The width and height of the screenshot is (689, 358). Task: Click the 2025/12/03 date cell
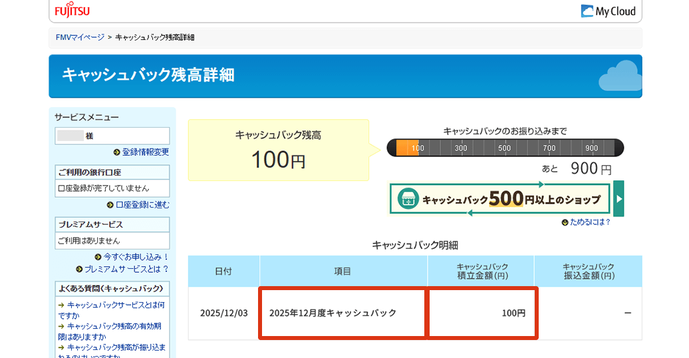pos(223,313)
